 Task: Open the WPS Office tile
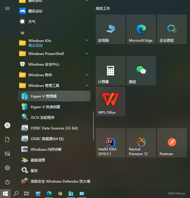tap(111, 101)
